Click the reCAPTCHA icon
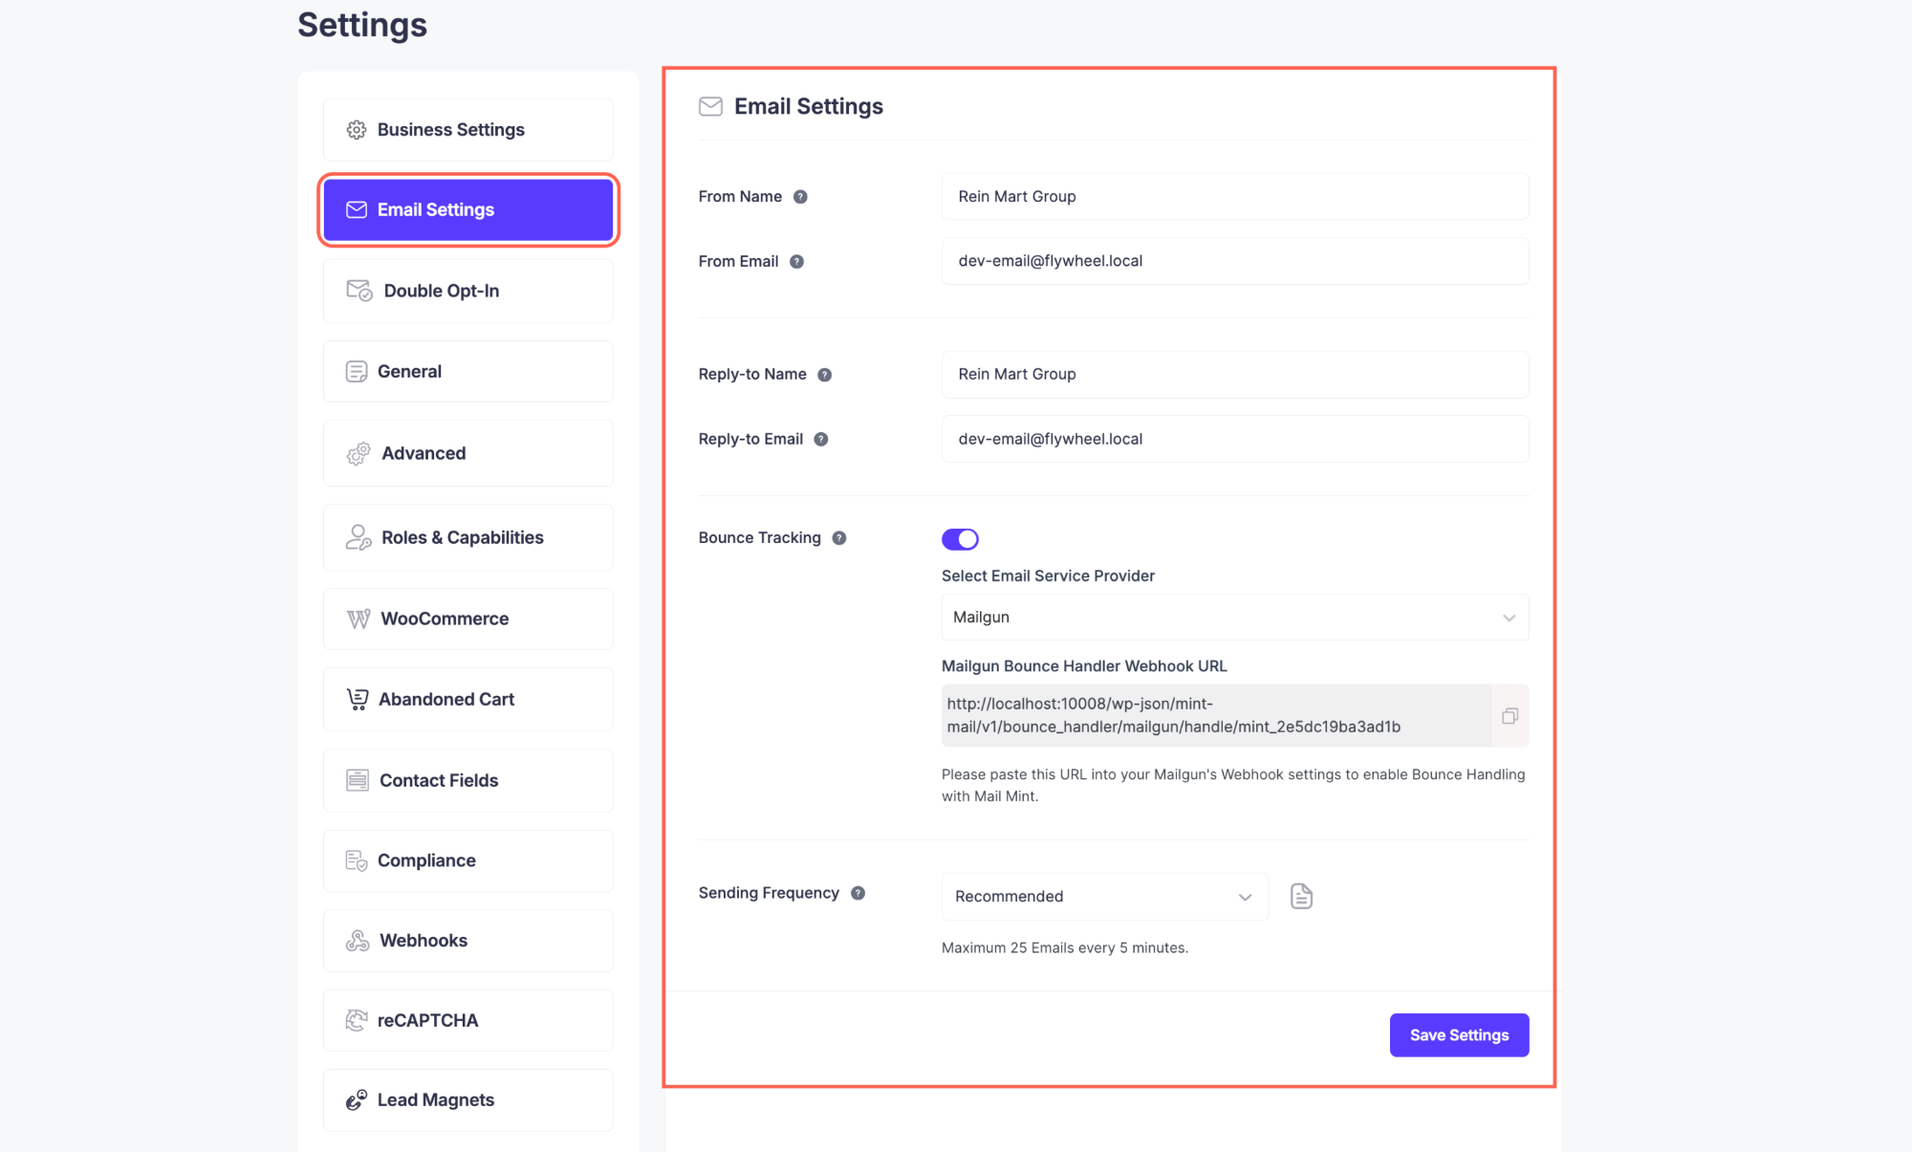This screenshot has height=1152, width=1912. click(x=357, y=1020)
